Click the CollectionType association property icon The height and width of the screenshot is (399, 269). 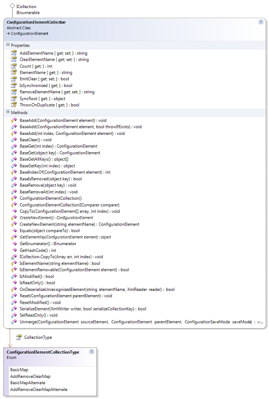(19, 337)
